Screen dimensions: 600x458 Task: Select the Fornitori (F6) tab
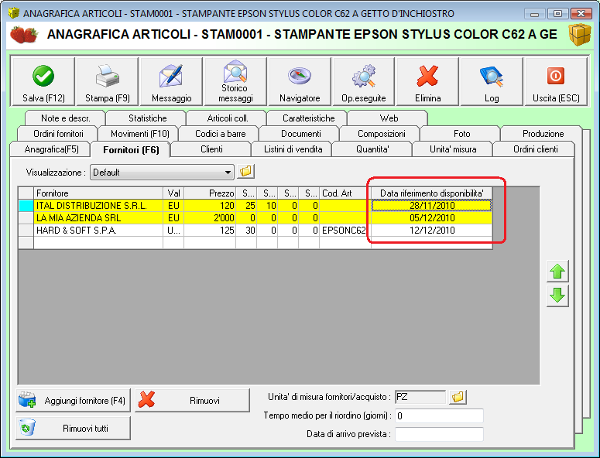coord(131,149)
